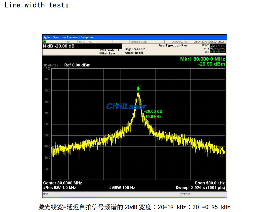Screen dimensions: 253x212
Task: Click the ALIGN AUTO indicator
Action: click(x=179, y=42)
